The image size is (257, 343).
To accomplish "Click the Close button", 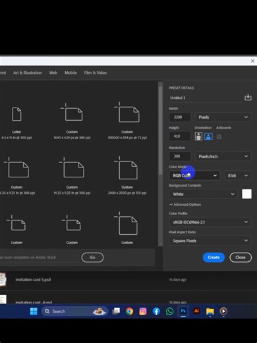I will (241, 257).
